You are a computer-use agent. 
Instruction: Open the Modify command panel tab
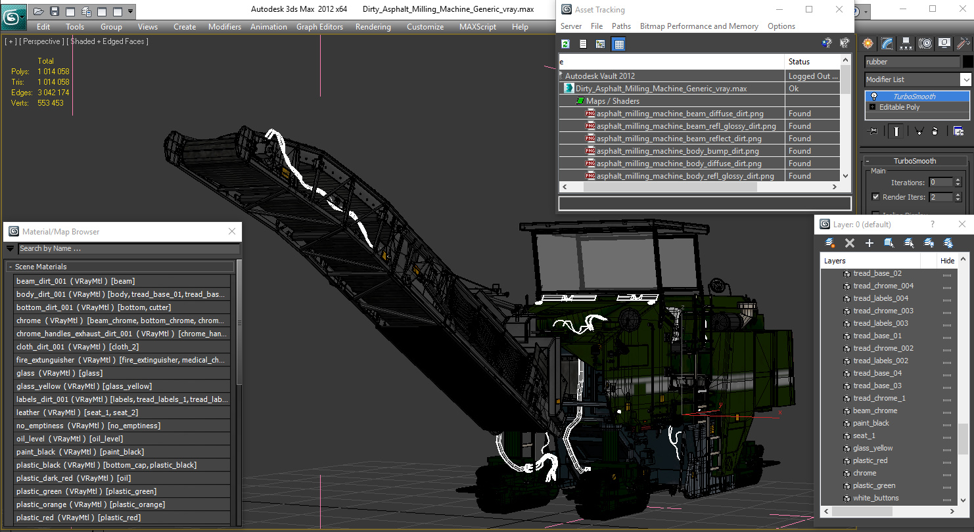(887, 43)
